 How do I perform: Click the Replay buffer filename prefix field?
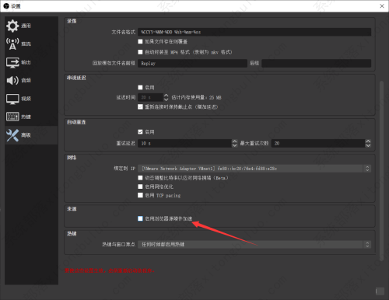(x=192, y=64)
